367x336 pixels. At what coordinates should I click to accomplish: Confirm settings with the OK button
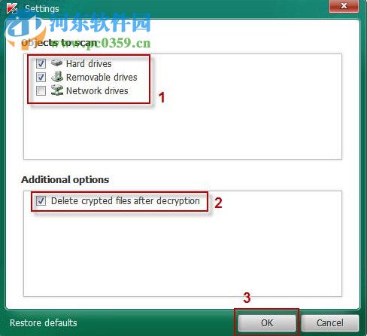click(267, 322)
